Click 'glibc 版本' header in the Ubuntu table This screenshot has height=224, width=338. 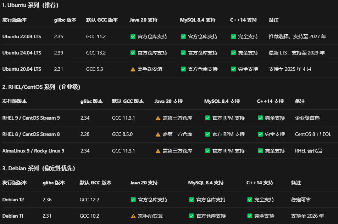click(x=65, y=20)
